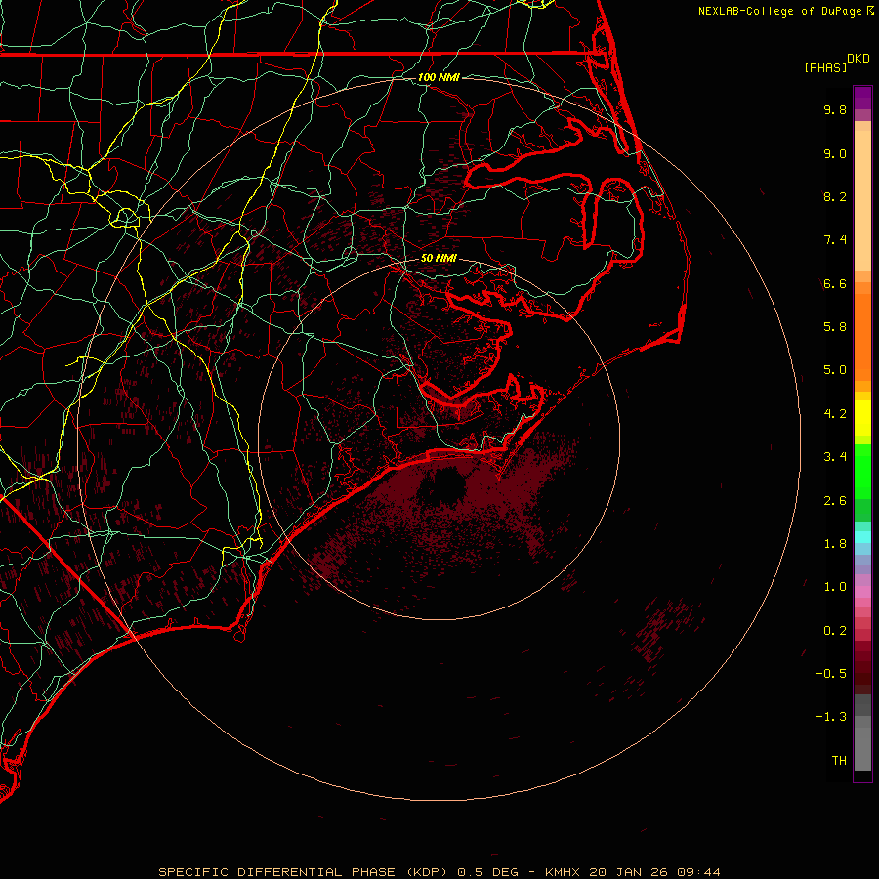The height and width of the screenshot is (879, 879).
Task: Click the 9.8 value on the color scale
Action: tap(835, 109)
